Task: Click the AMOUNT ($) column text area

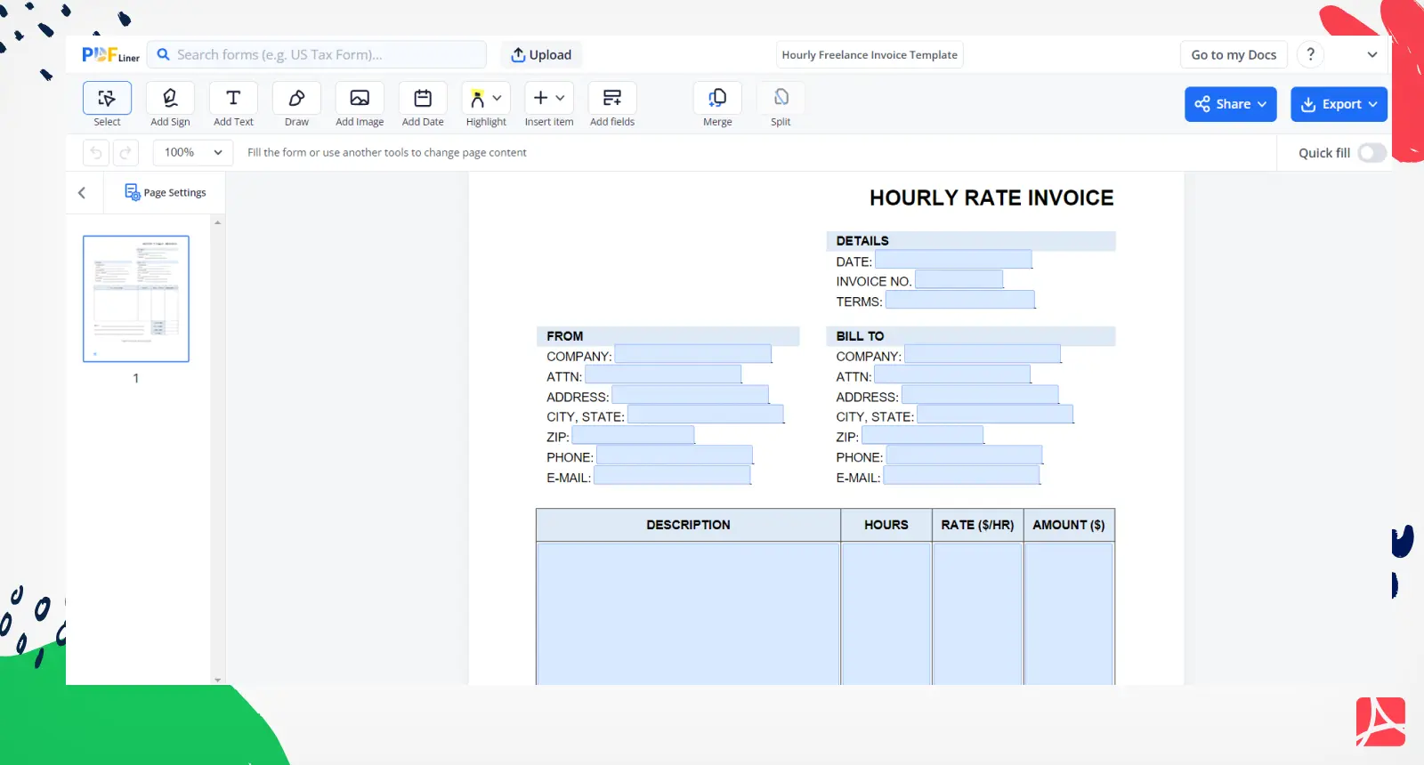Action: click(x=1069, y=614)
